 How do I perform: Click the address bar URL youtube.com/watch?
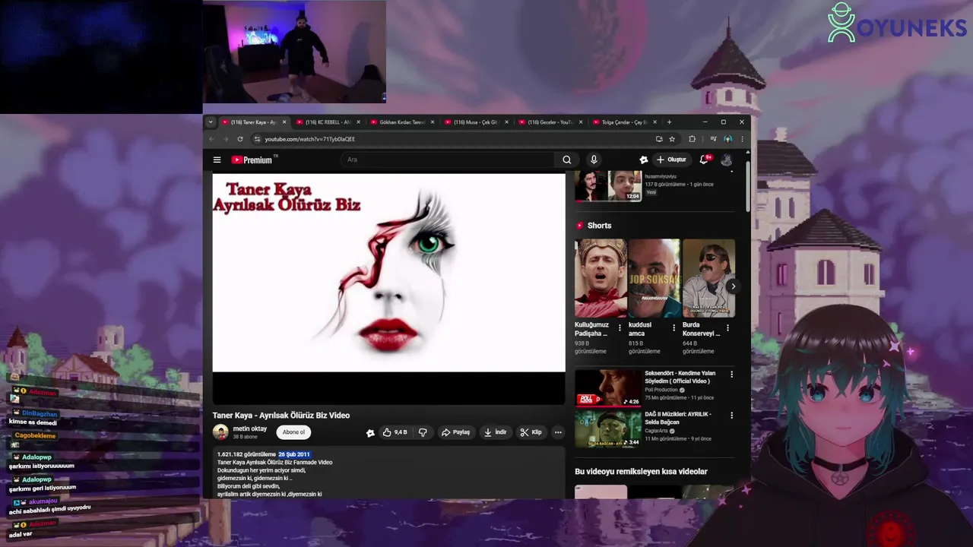point(310,139)
